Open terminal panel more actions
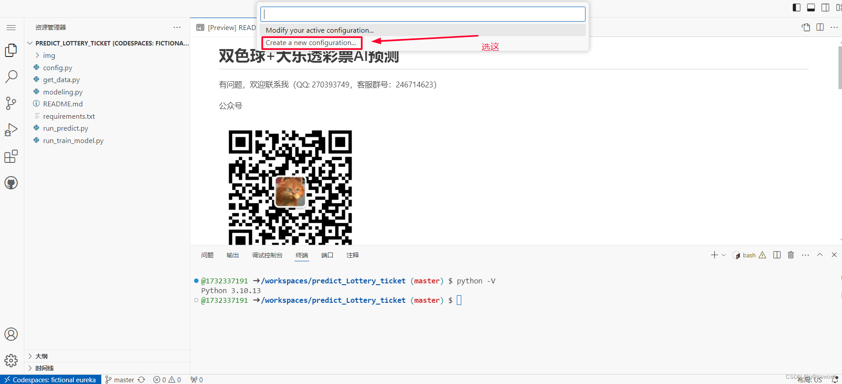The image size is (842, 384). [805, 255]
